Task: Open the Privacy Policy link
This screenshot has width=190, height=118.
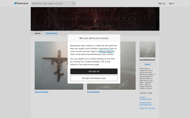Action: 106,51
